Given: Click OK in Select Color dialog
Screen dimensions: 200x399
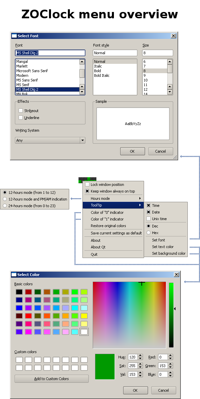Looking at the screenshot, I should click(x=135, y=390).
